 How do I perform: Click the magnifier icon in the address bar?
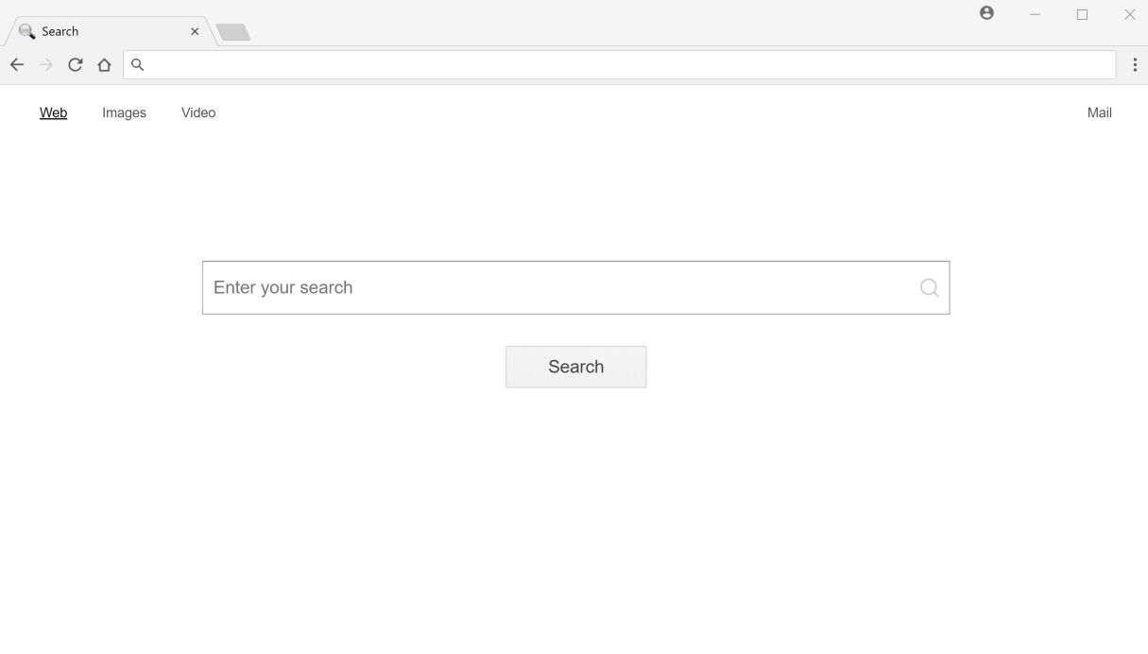137,64
